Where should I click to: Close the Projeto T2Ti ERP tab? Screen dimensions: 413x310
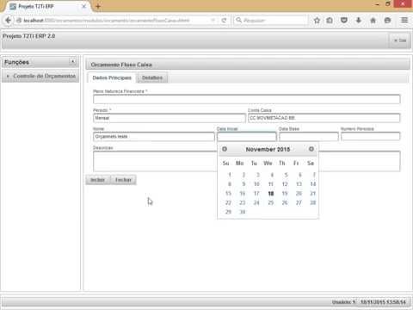point(83,6)
